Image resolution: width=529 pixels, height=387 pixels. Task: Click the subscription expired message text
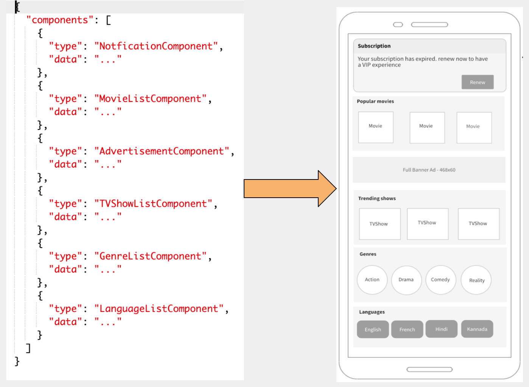(x=423, y=62)
